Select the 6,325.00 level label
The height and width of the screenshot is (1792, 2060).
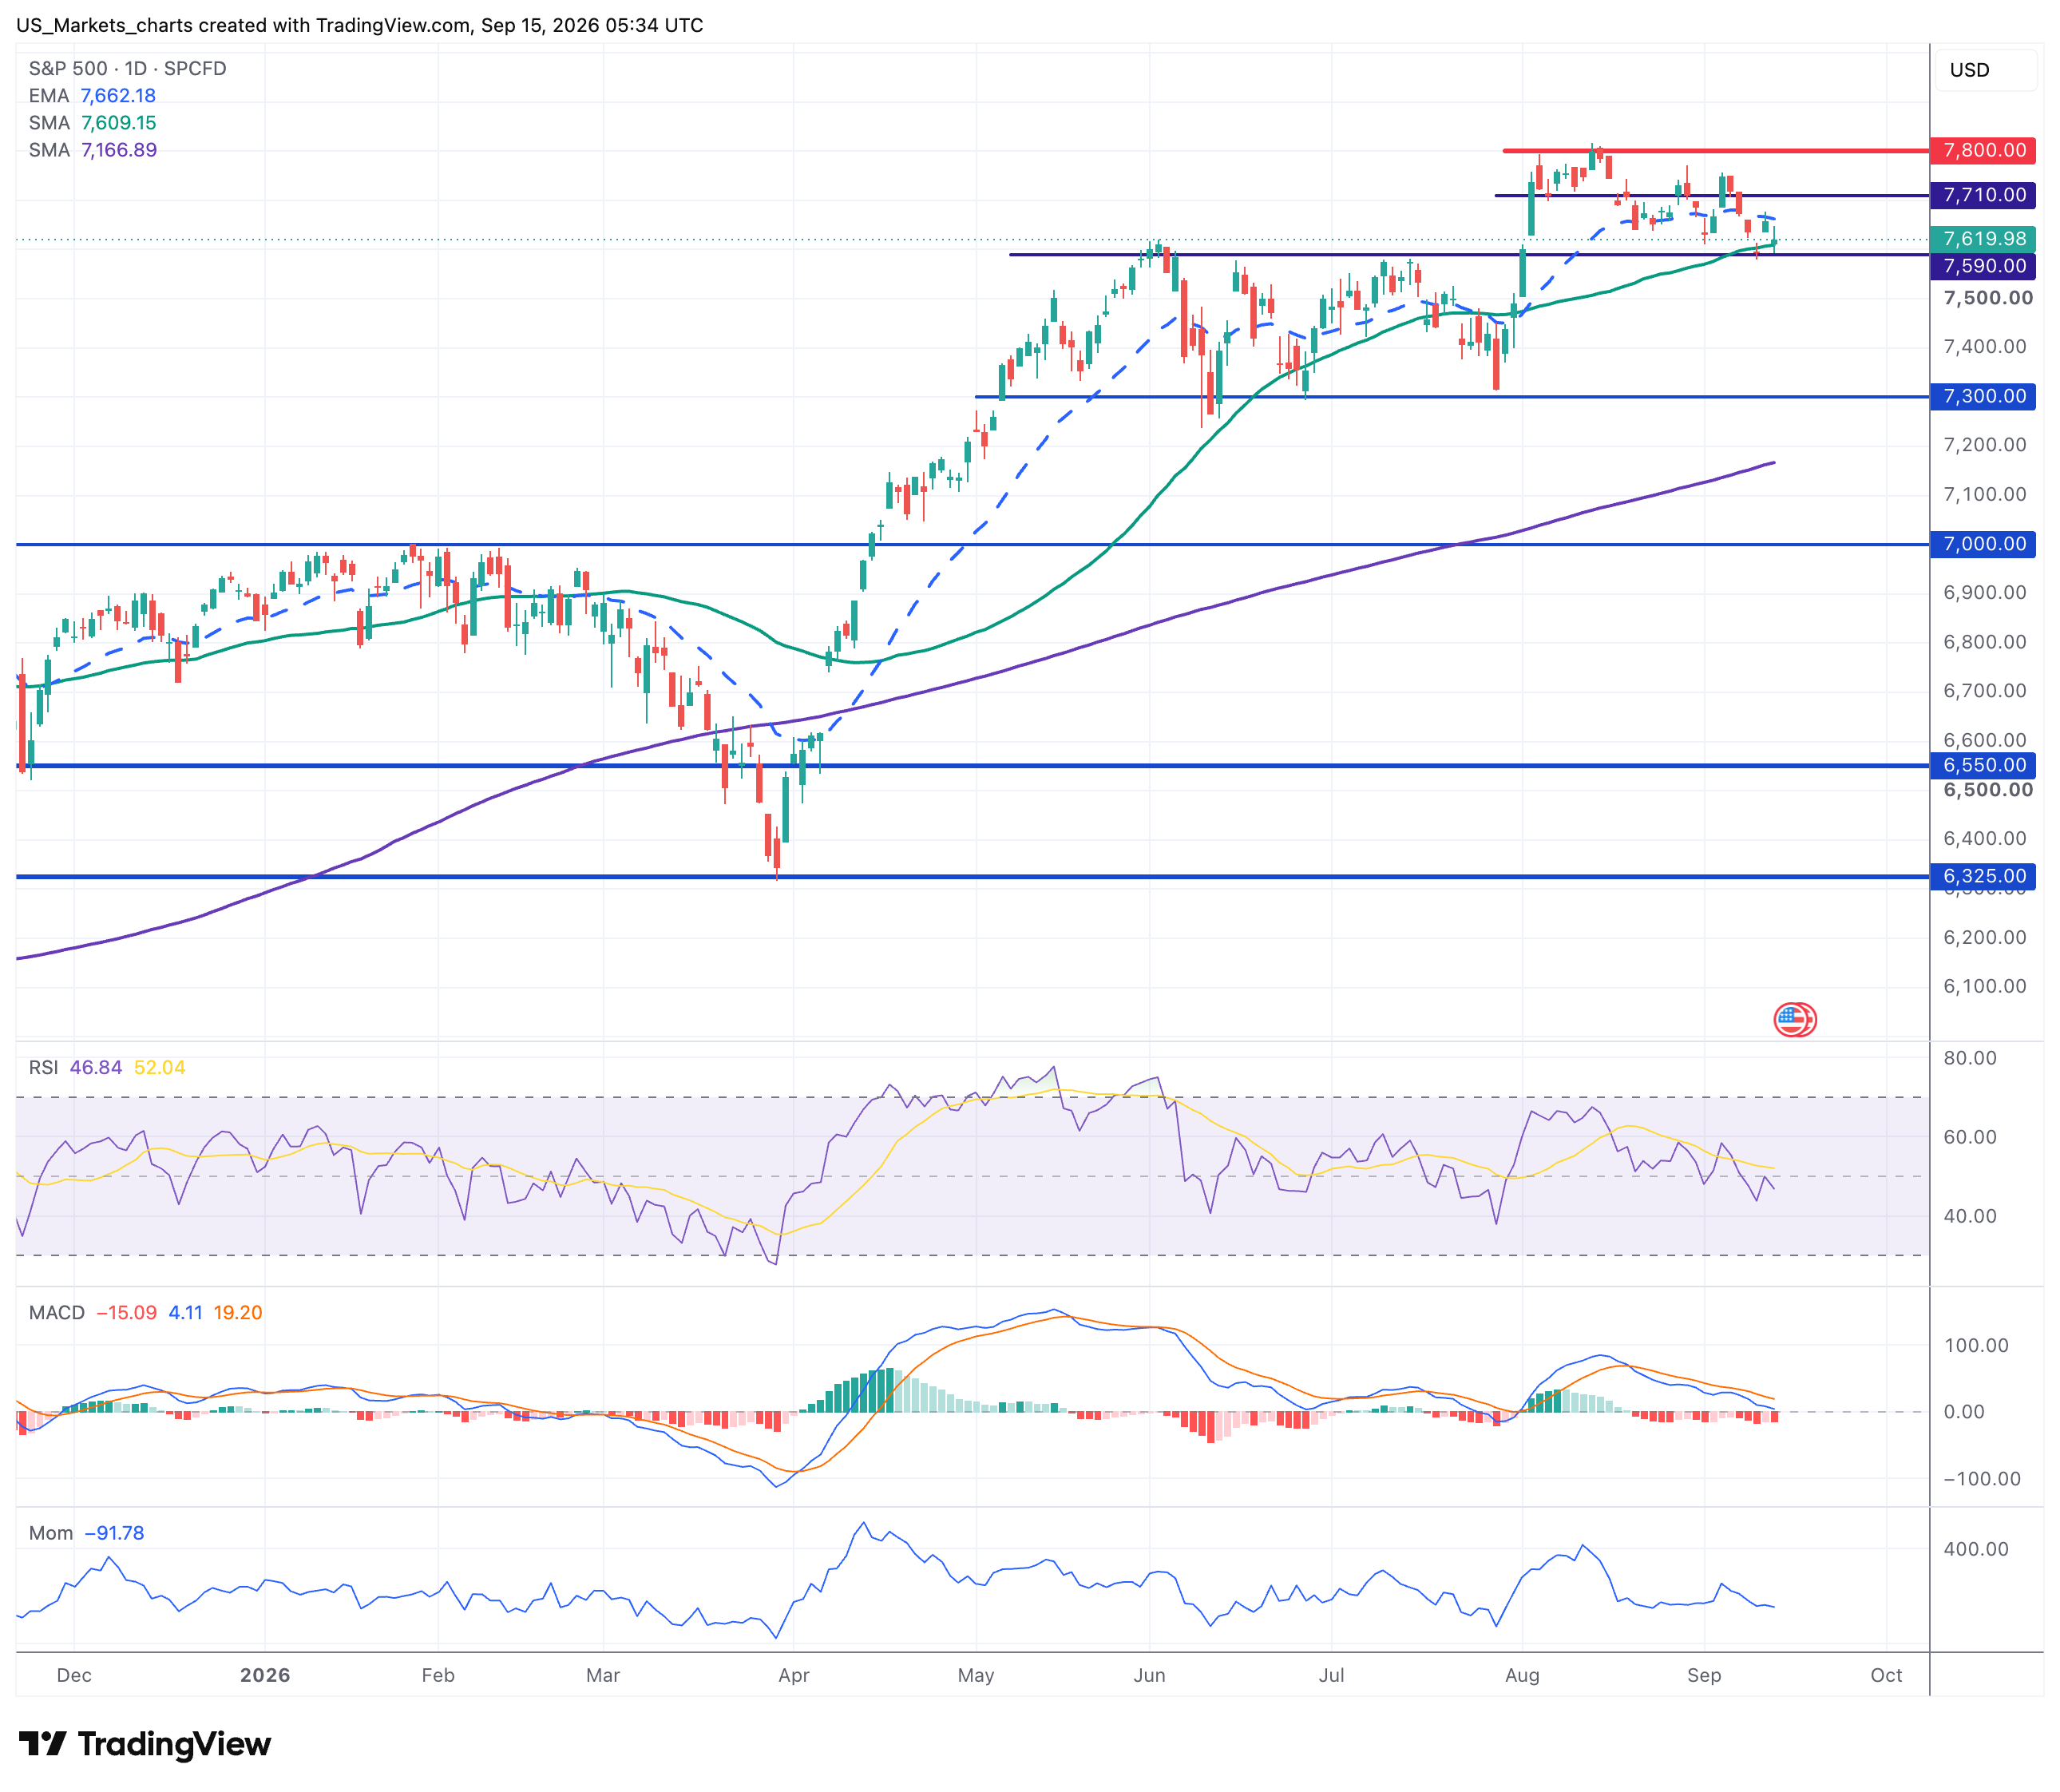pos(1983,876)
